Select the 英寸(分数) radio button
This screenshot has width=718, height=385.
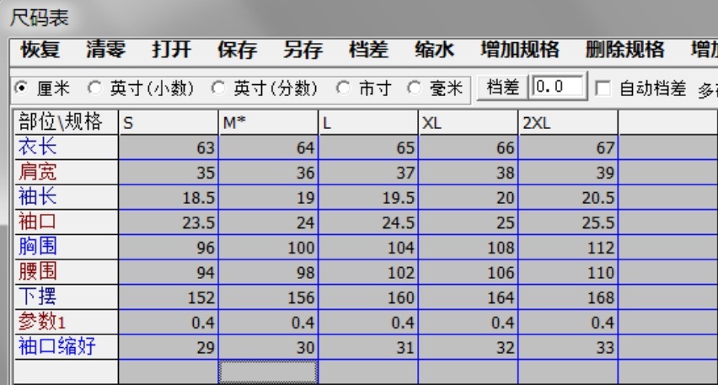click(218, 88)
